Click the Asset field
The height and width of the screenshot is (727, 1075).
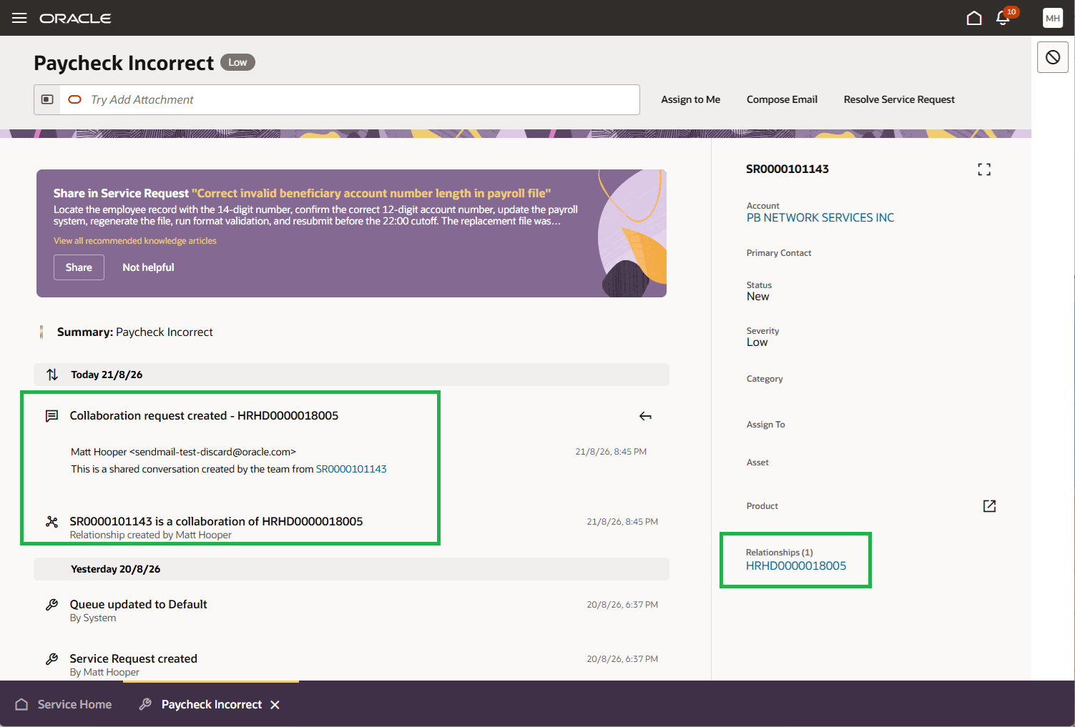[x=757, y=463]
